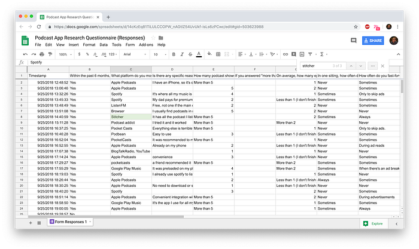The width and height of the screenshot is (419, 249).
Task: Go to next find result
Action: coord(360,66)
